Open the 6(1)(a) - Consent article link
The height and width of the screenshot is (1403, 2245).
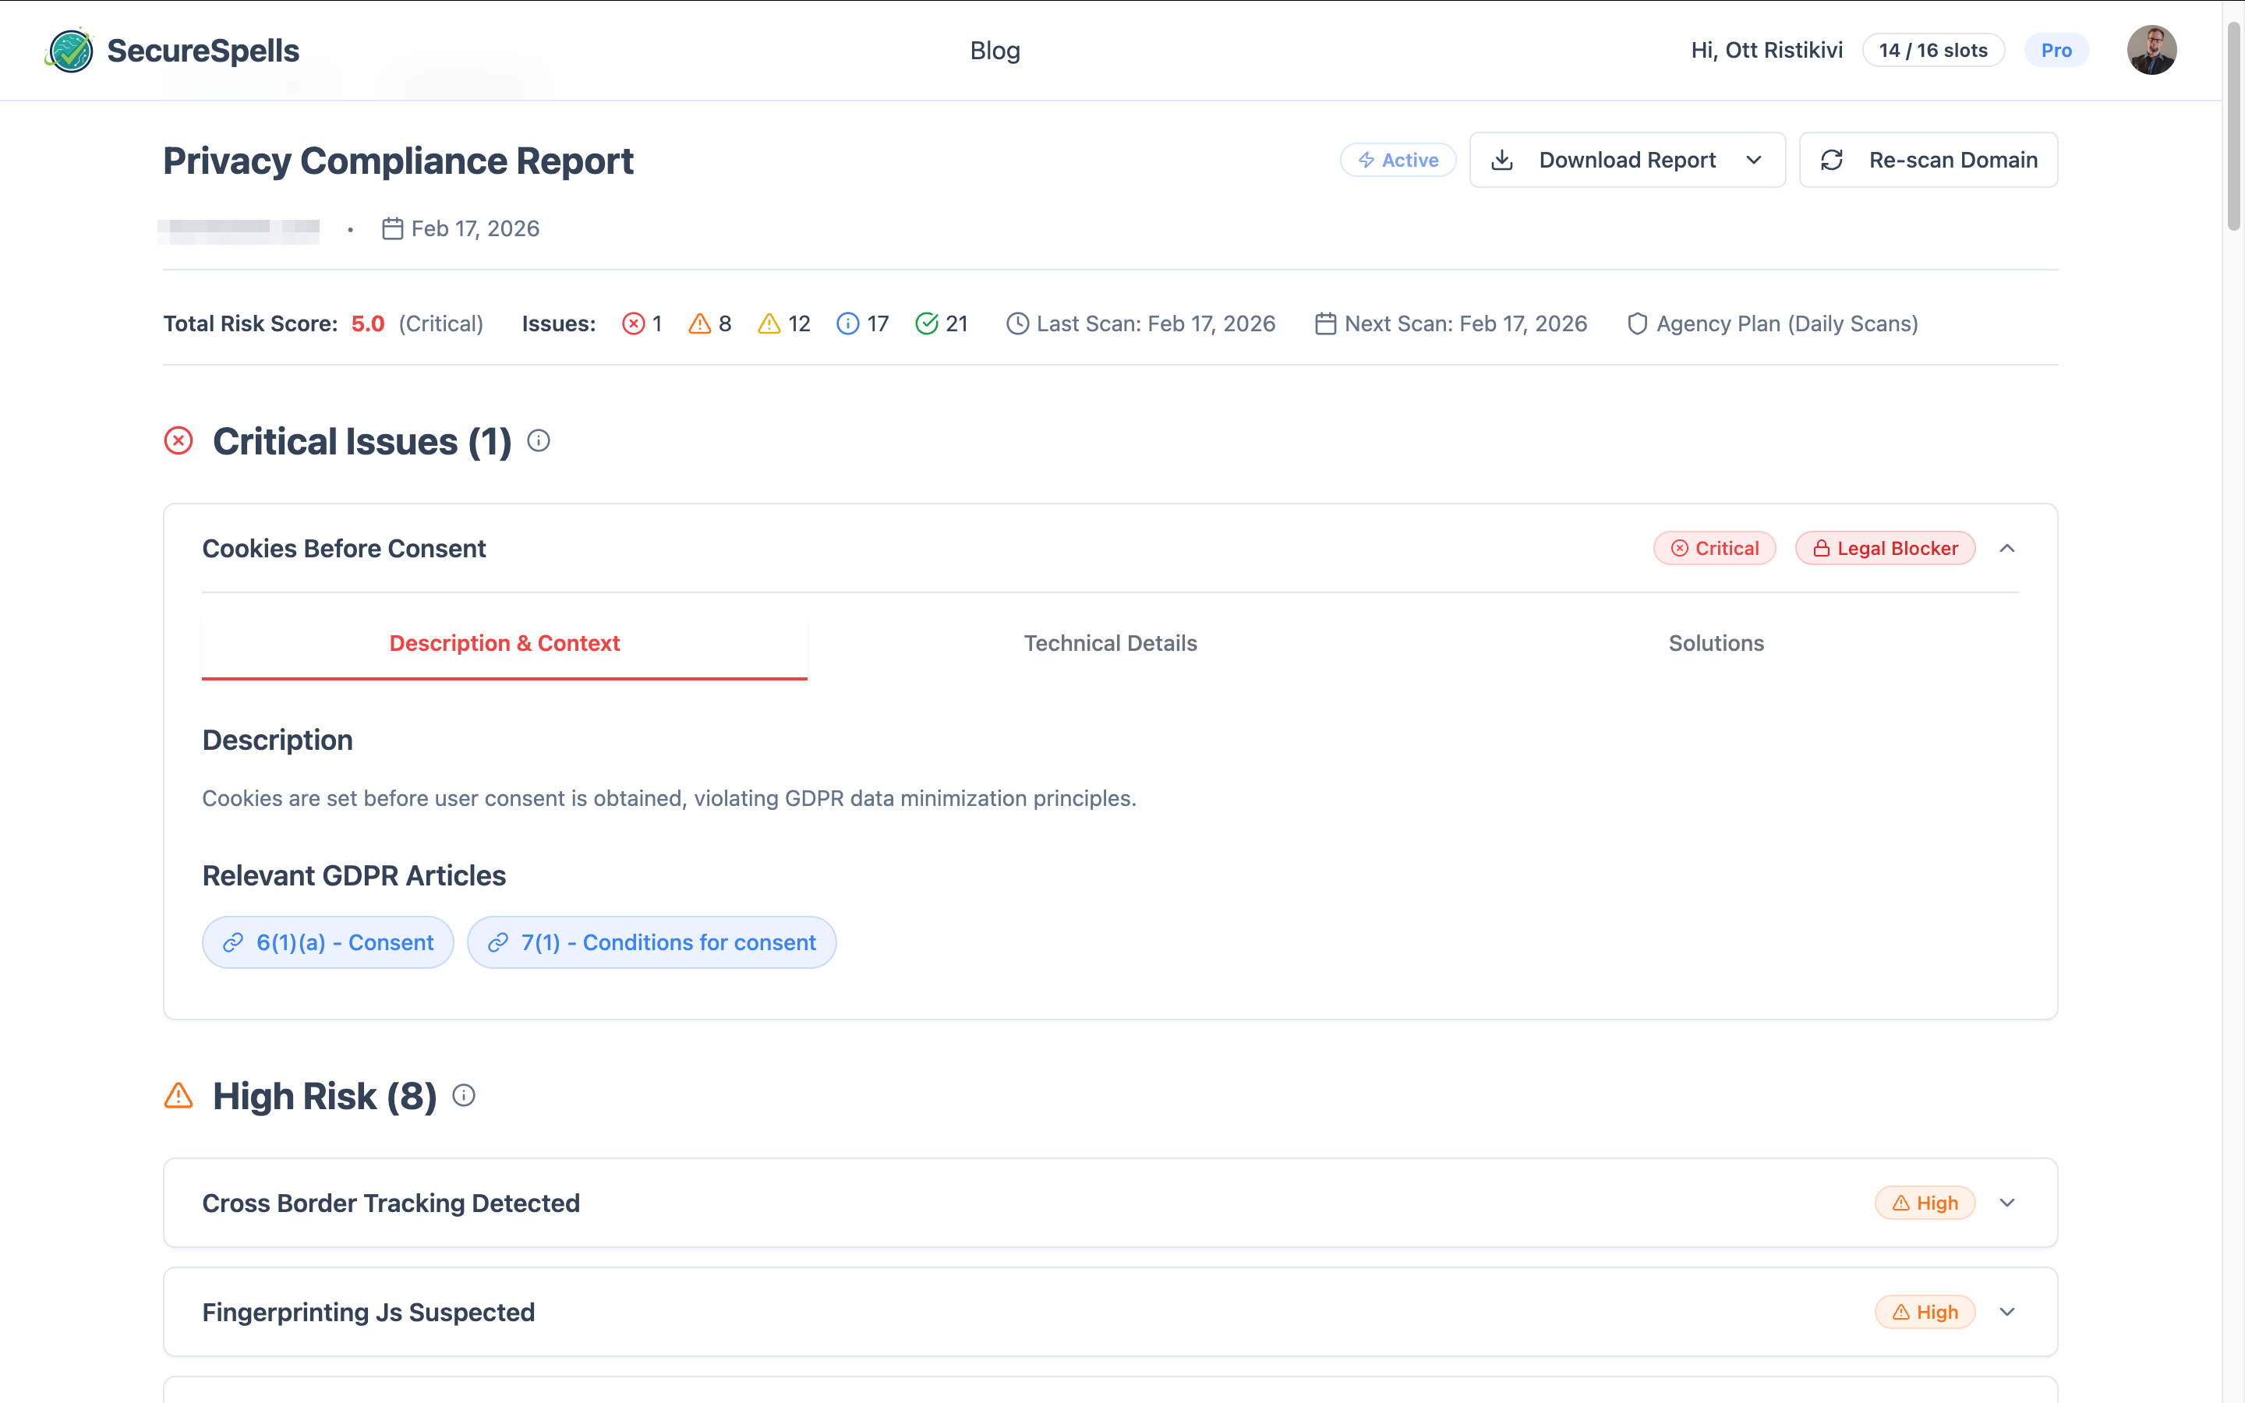click(x=328, y=943)
